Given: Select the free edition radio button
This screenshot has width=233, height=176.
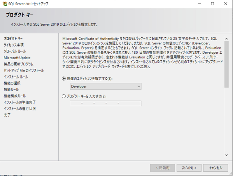Looking at the screenshot, I should point(64,79).
